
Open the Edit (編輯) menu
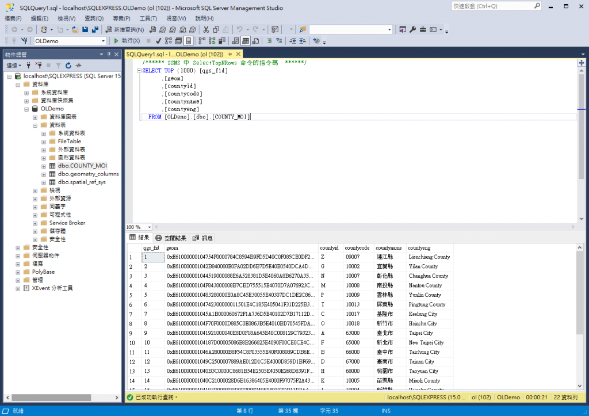(x=40, y=18)
